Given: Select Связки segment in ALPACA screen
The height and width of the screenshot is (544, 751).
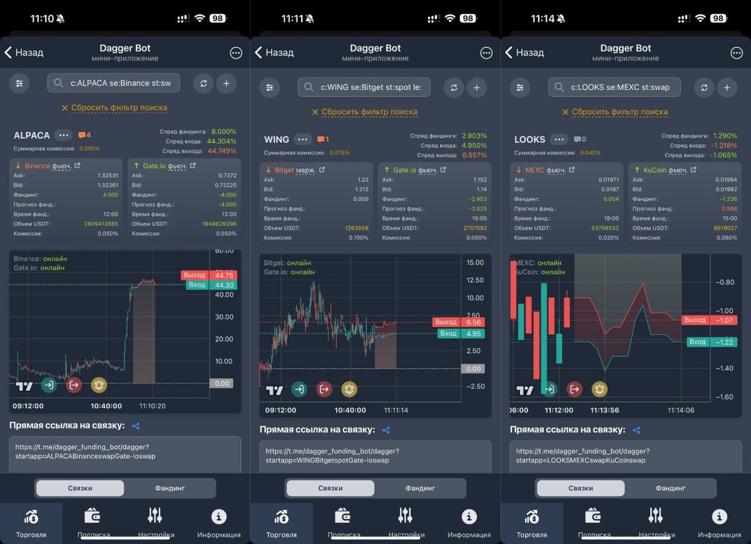Looking at the screenshot, I should (x=80, y=488).
